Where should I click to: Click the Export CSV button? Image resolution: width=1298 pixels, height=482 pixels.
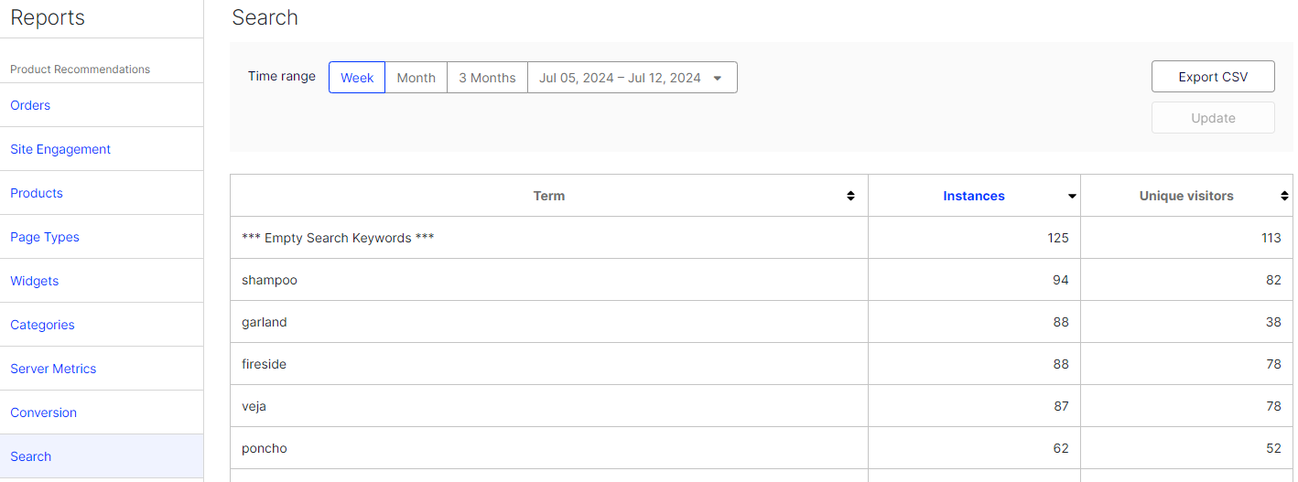(x=1213, y=77)
